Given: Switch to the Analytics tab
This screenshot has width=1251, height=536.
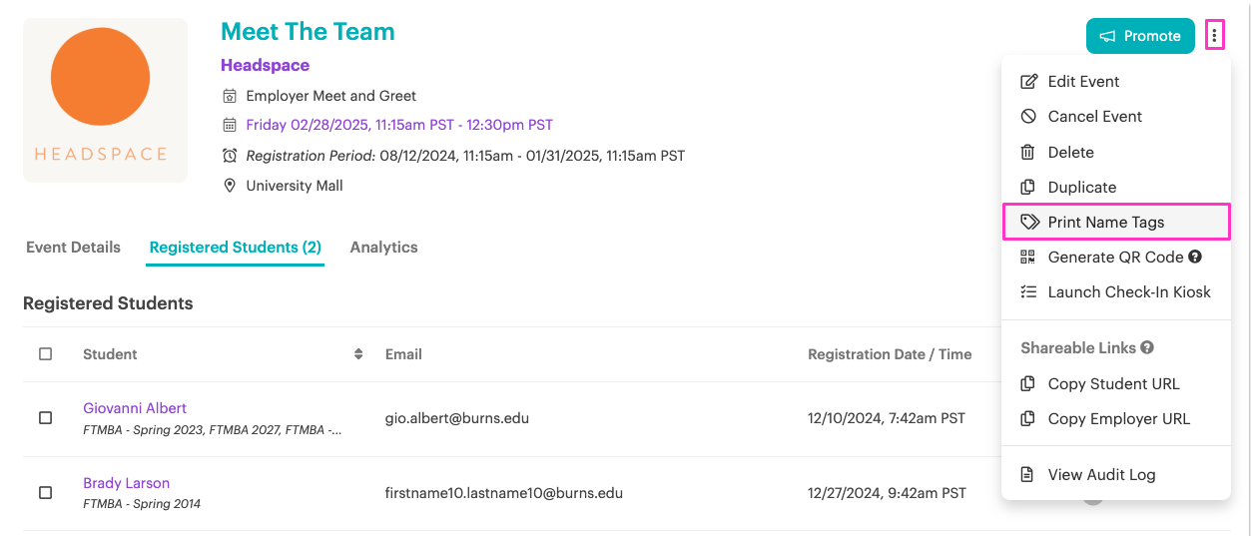Looking at the screenshot, I should (x=383, y=248).
